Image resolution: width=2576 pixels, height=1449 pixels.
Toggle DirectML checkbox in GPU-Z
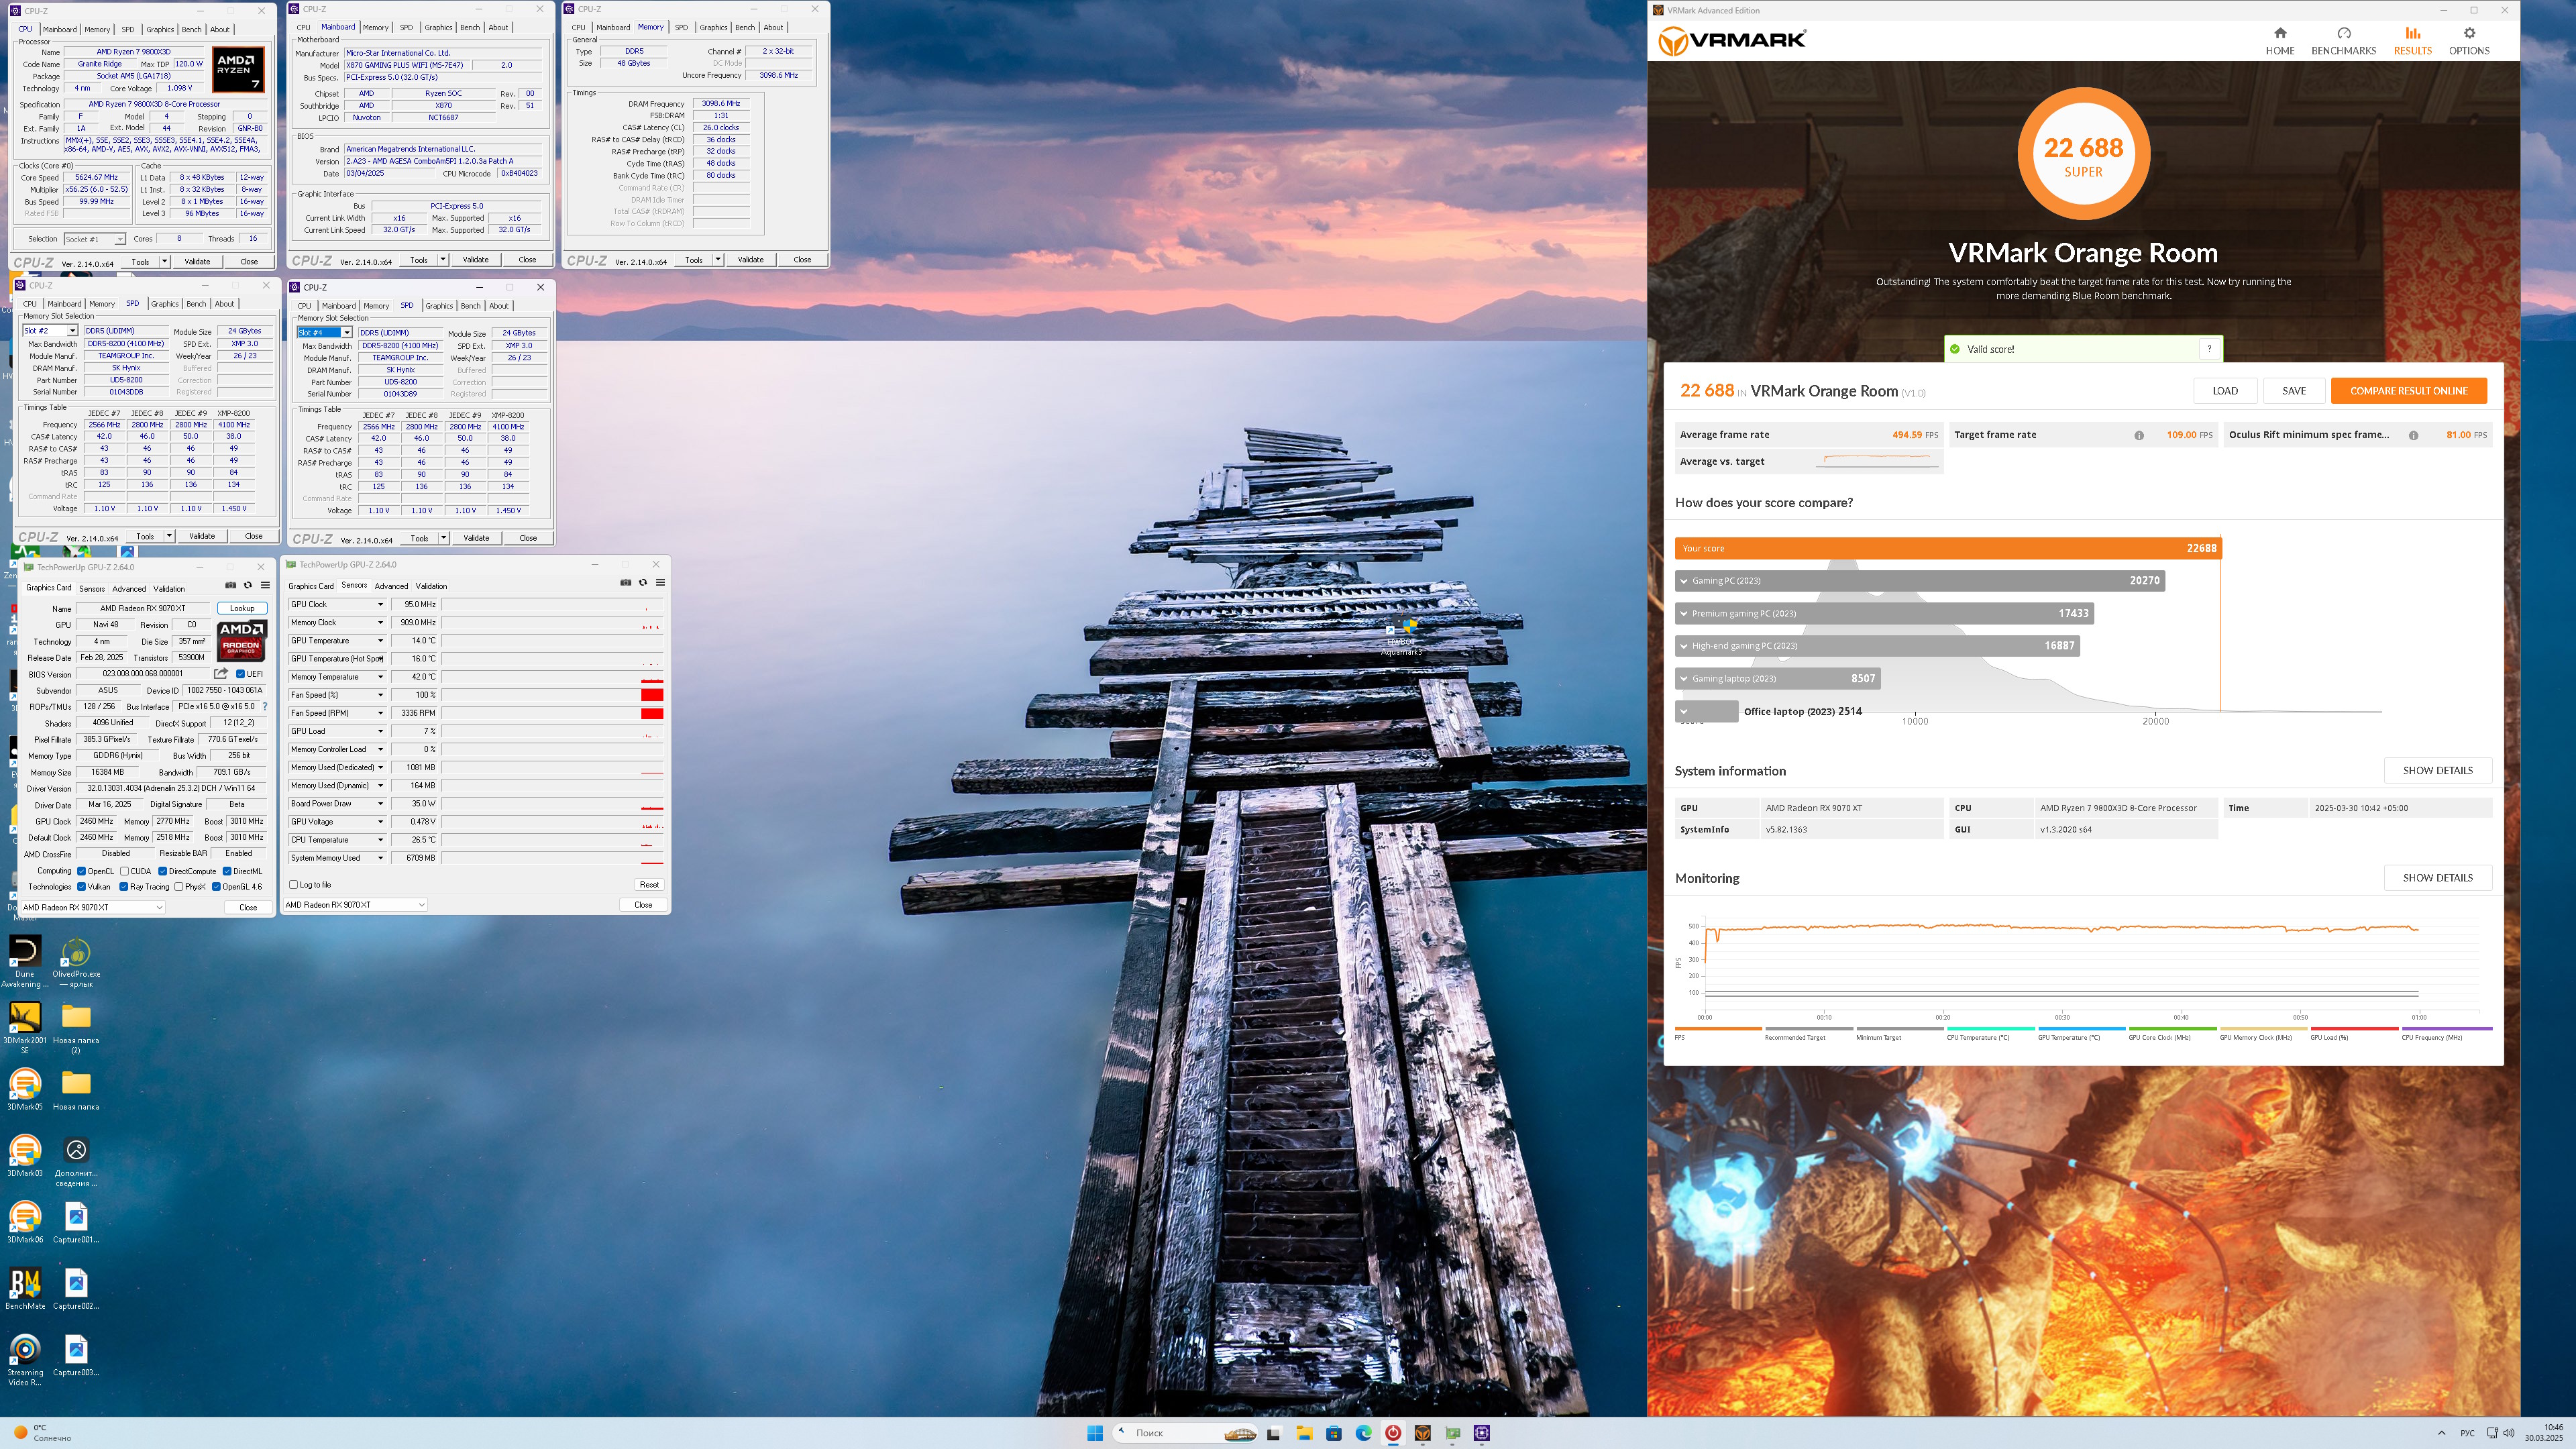coord(227,871)
